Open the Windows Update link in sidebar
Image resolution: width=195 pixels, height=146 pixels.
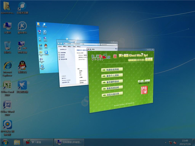[x=66, y=80]
